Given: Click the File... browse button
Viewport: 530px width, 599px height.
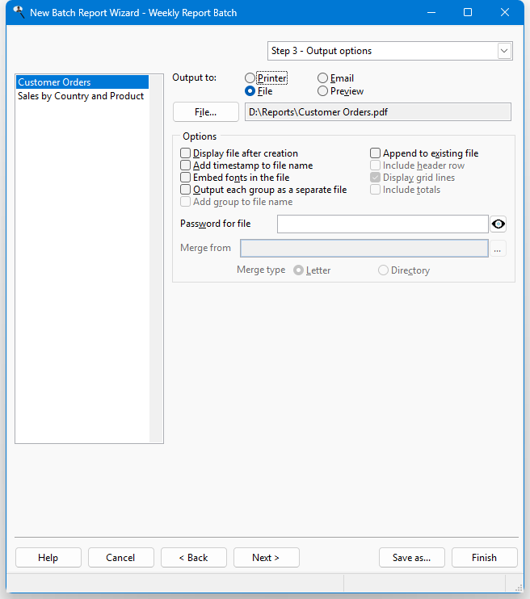Looking at the screenshot, I should tap(206, 112).
